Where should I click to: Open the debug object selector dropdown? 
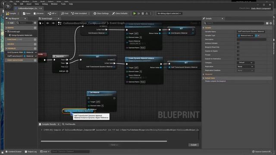coord(169,13)
